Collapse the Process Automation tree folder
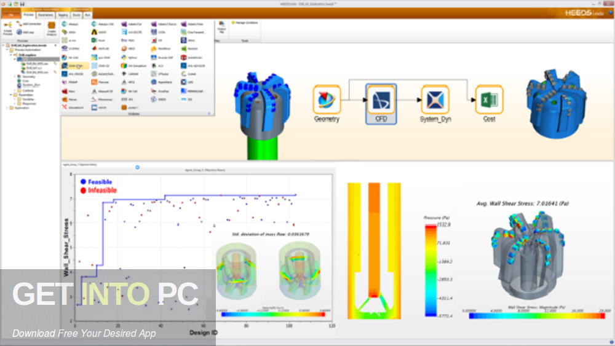This screenshot has width=615, height=346. 7,50
